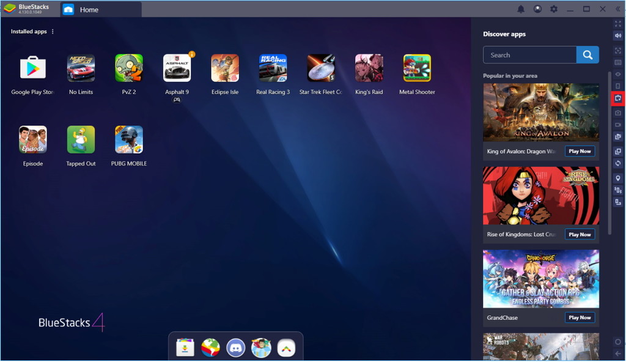This screenshot has width=626, height=362.
Task: Launch the Google Play Store app
Action: 32,67
